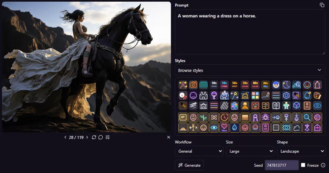Choose the 60s Color style icon
329x173 pixels.
[x=255, y=85]
